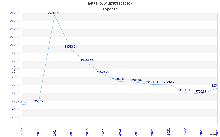
Task: Select data label 18983.91
Action: click(x=71, y=47)
